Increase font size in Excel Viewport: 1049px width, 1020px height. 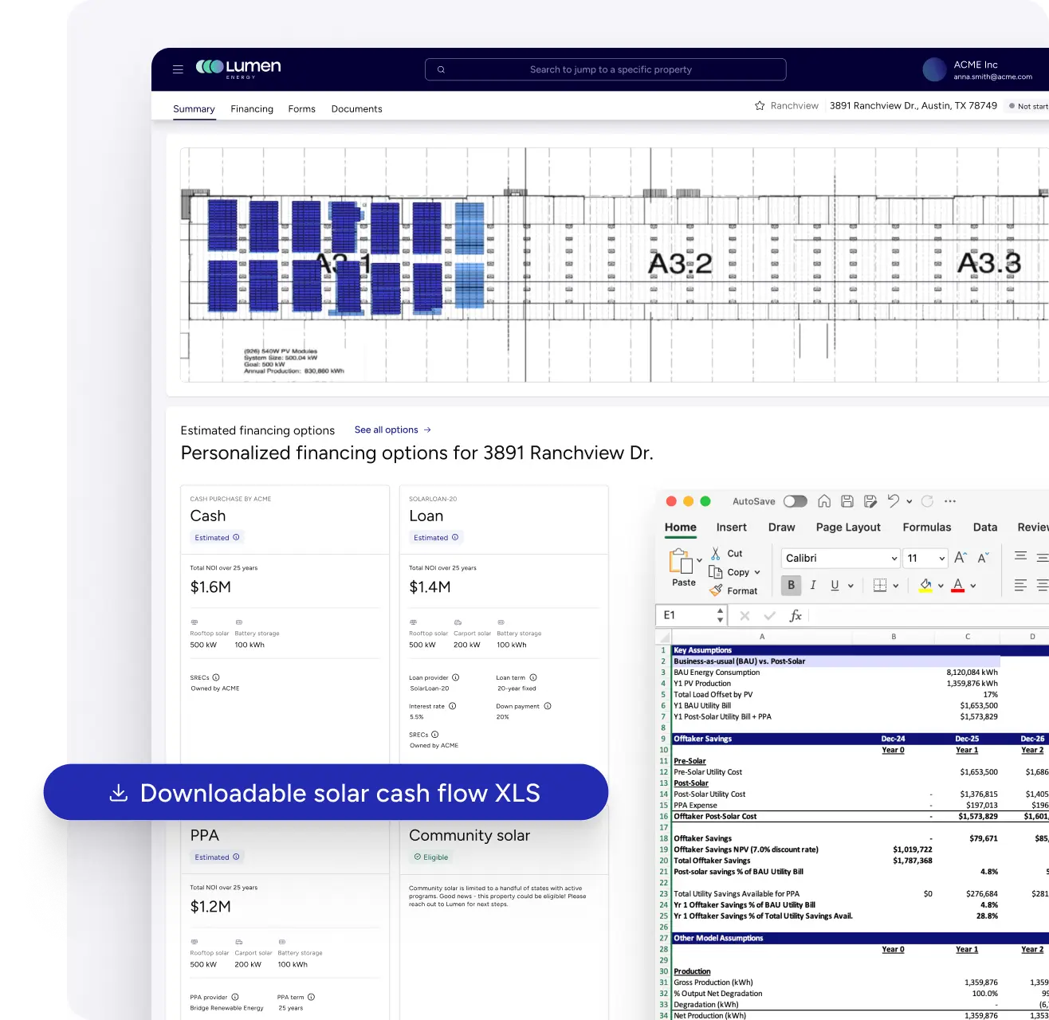pyautogui.click(x=961, y=558)
